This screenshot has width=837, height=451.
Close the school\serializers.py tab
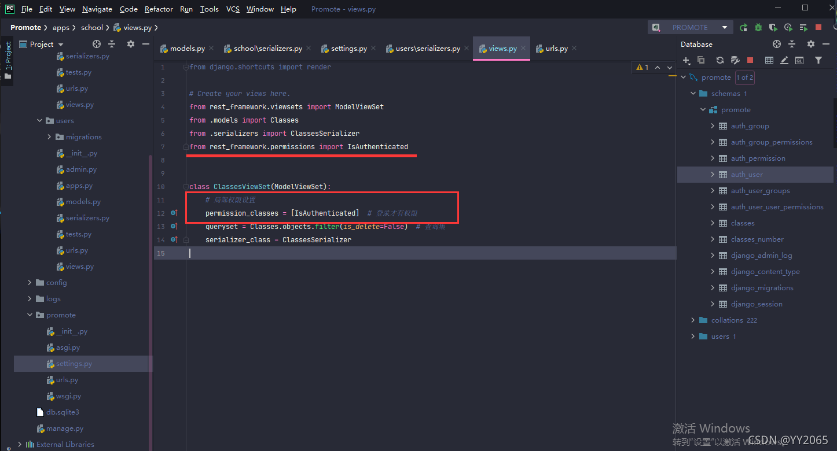tap(309, 49)
